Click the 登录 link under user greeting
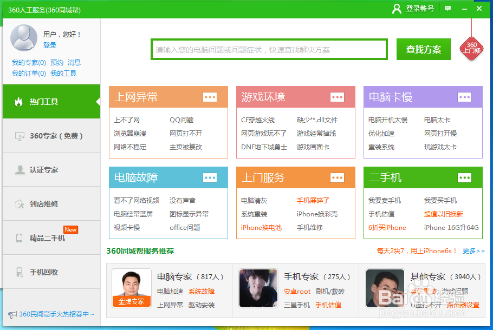Image resolution: width=493 pixels, height=330 pixels. pyautogui.click(x=50, y=45)
